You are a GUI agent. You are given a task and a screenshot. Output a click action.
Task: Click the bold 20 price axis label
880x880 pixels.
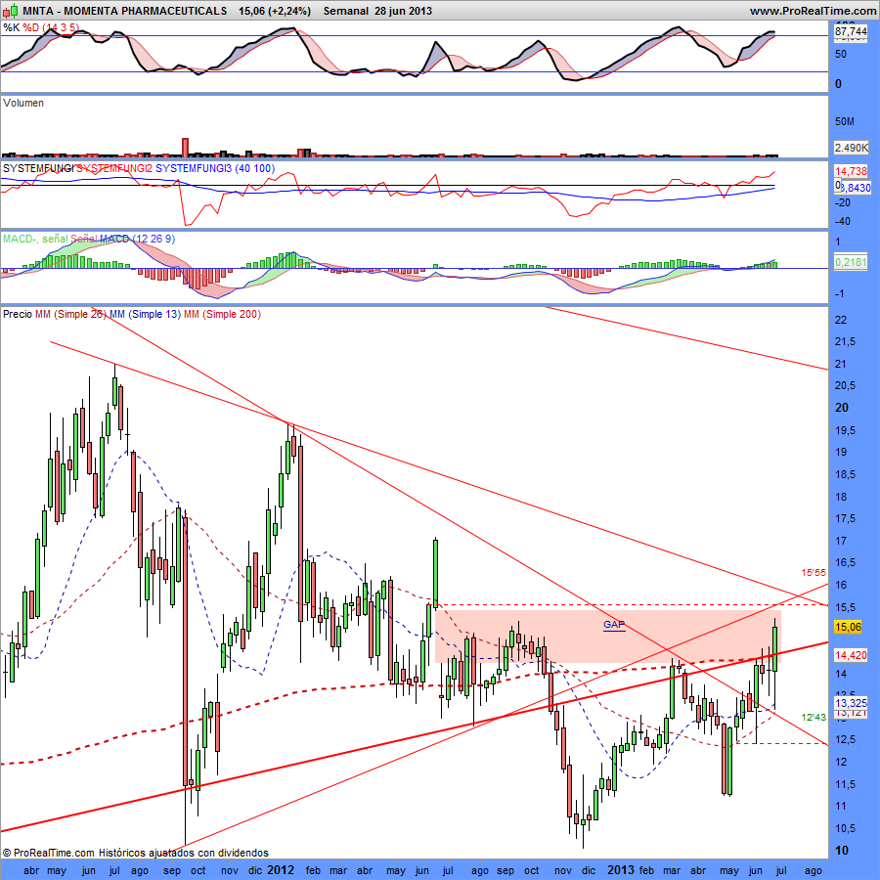pyautogui.click(x=842, y=408)
